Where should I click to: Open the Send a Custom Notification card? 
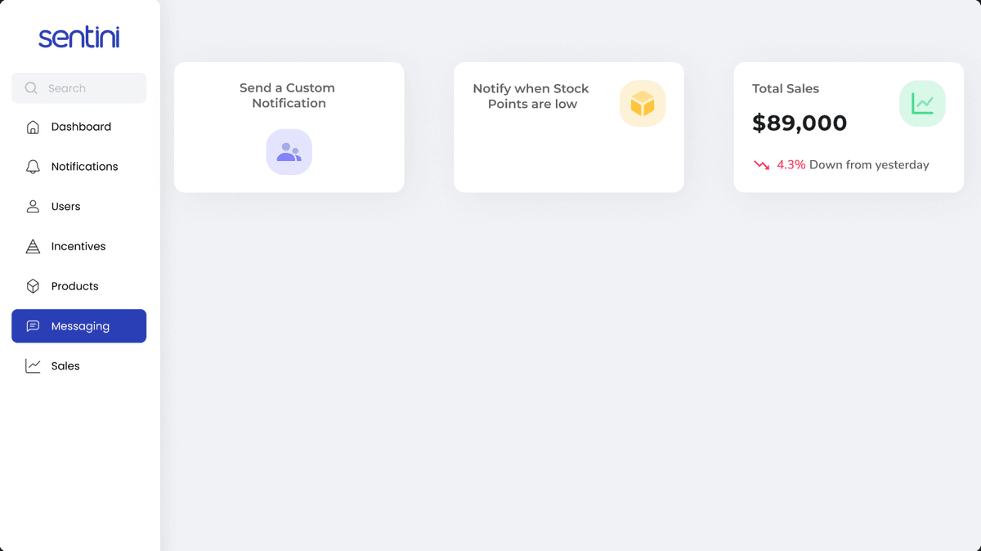289,128
